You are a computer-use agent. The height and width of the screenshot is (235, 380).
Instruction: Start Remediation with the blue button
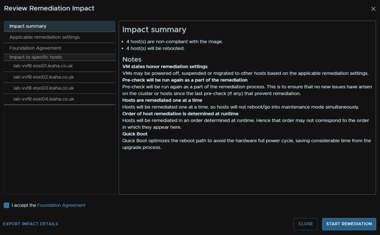tap(349, 224)
